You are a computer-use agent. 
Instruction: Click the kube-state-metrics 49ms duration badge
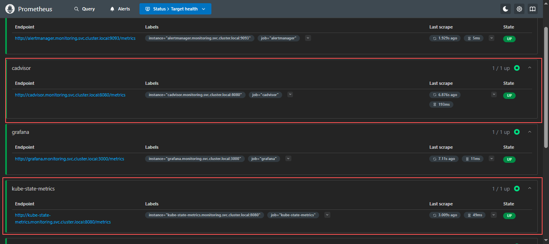click(475, 215)
